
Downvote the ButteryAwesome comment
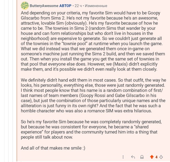(161, 157)
